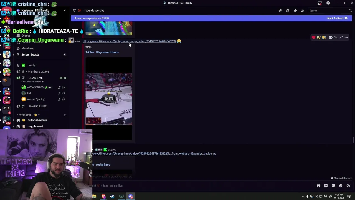Open the emoji picker in message bar
Screen dimensions: 355x200
(341, 186)
